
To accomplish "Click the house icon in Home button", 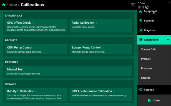I will coord(149,100).
